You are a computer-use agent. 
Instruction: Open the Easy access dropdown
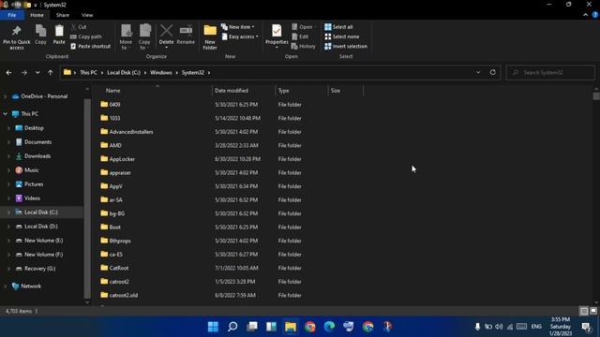(240, 37)
